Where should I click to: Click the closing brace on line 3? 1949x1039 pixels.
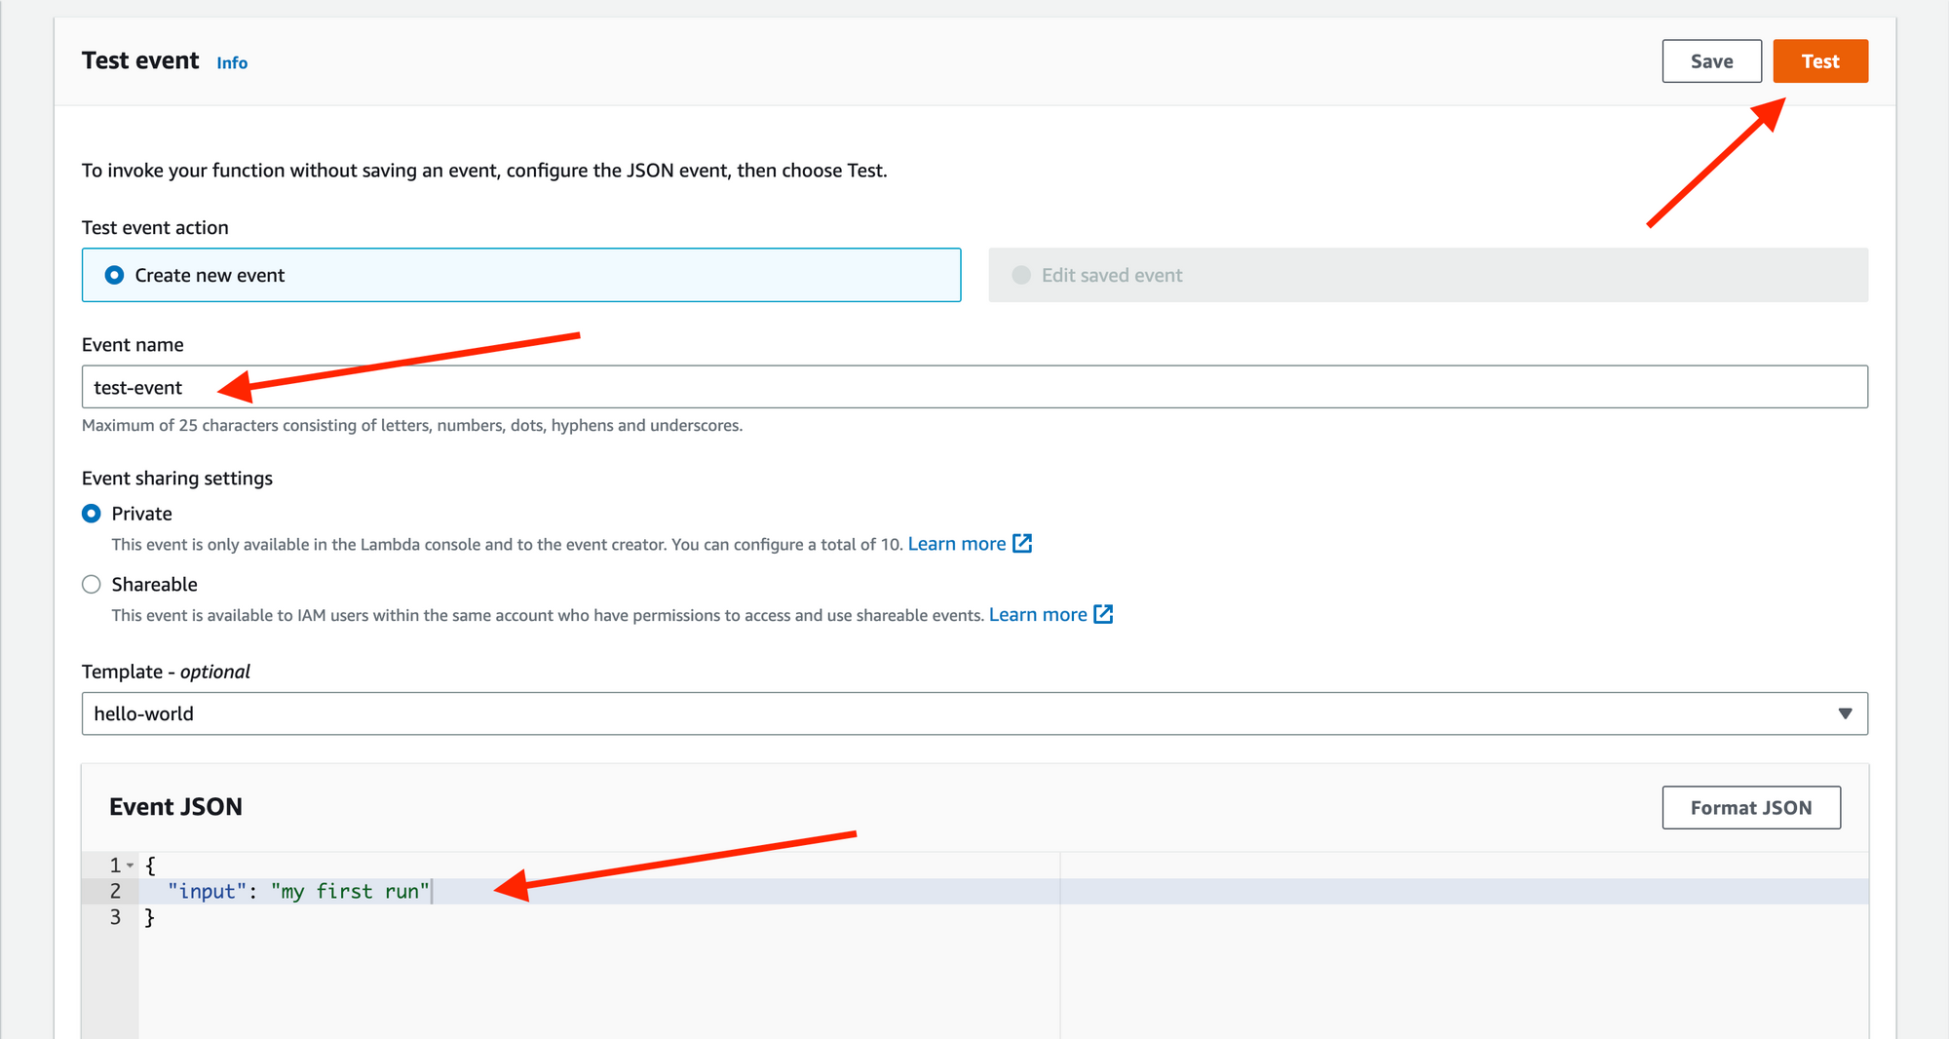pyautogui.click(x=149, y=917)
